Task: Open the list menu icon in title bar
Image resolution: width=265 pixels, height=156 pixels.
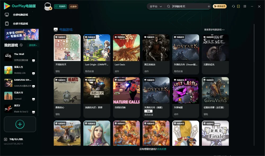Action: click(x=245, y=6)
